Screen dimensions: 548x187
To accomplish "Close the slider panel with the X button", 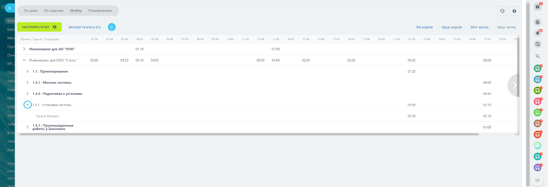I will tap(9, 8).
